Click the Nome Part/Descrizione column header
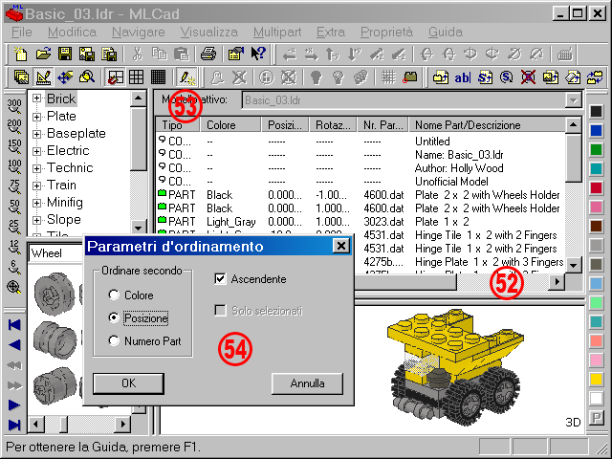The height and width of the screenshot is (459, 612). click(x=487, y=125)
